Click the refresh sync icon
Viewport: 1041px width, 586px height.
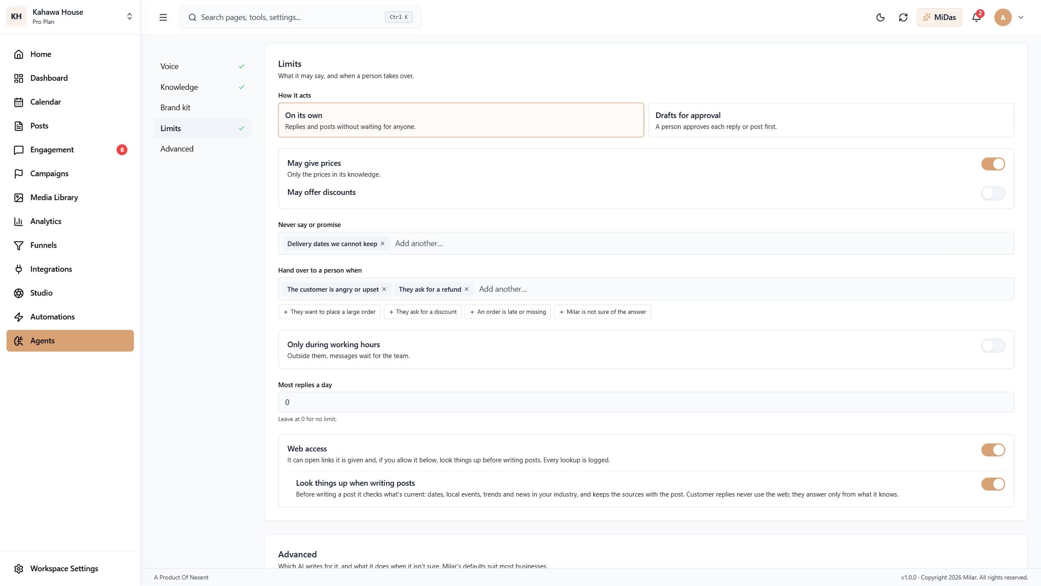(903, 17)
